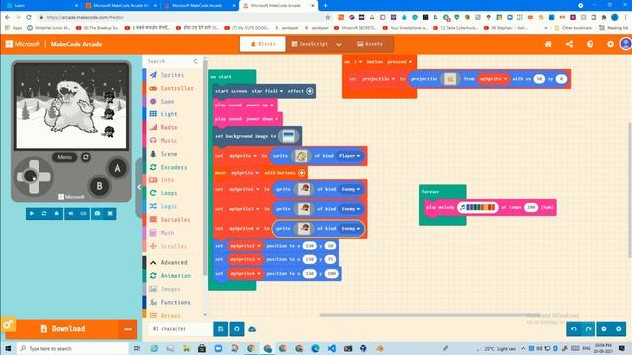
Task: Open the Math block category
Action: pos(172,233)
